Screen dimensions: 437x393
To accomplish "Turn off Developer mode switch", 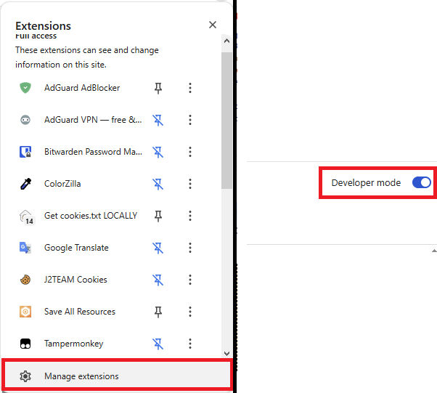I will click(421, 182).
